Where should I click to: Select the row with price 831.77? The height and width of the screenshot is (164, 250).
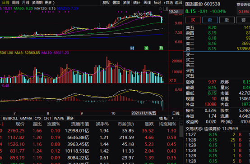click(x=89, y=151)
